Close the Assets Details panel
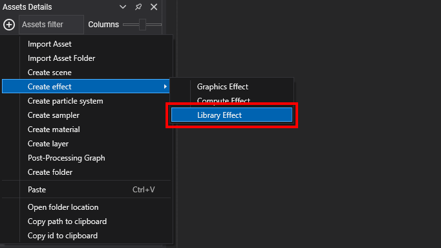Viewport: 441px width, 248px height. tap(154, 6)
